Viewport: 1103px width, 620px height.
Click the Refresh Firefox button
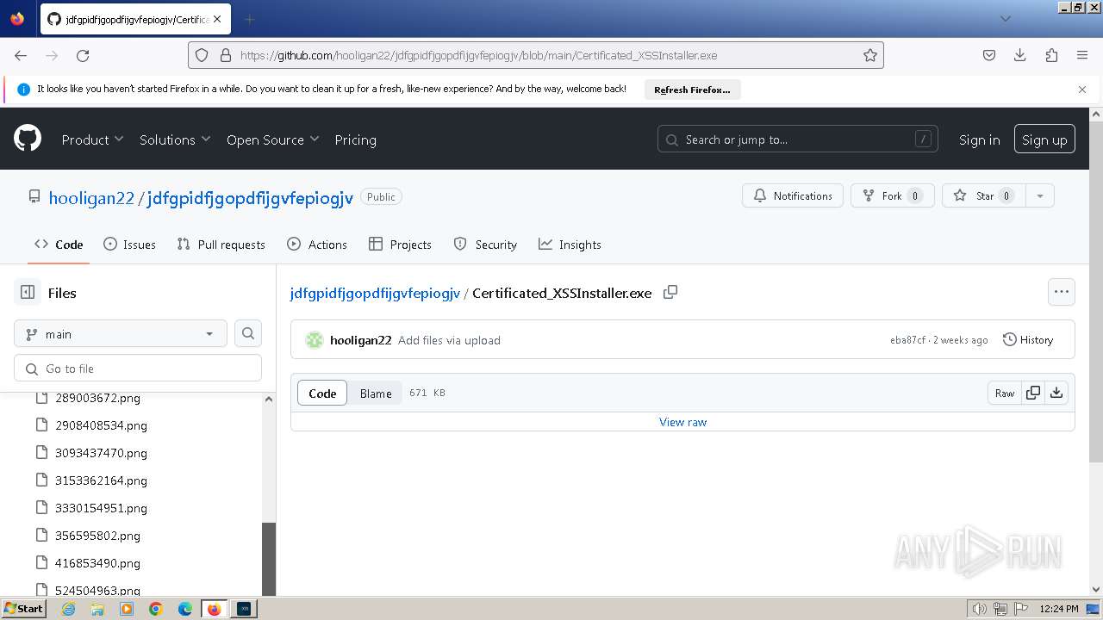pyautogui.click(x=692, y=90)
